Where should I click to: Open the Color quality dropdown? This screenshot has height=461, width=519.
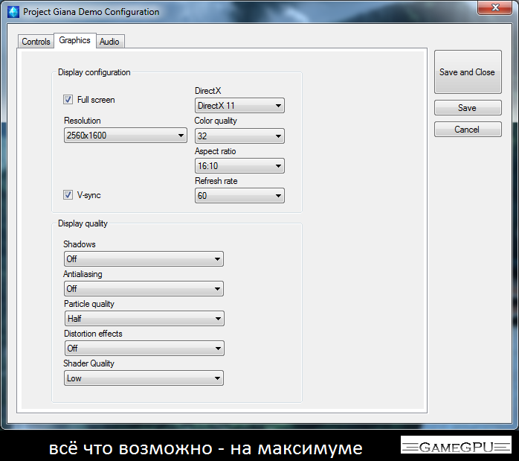(x=239, y=136)
